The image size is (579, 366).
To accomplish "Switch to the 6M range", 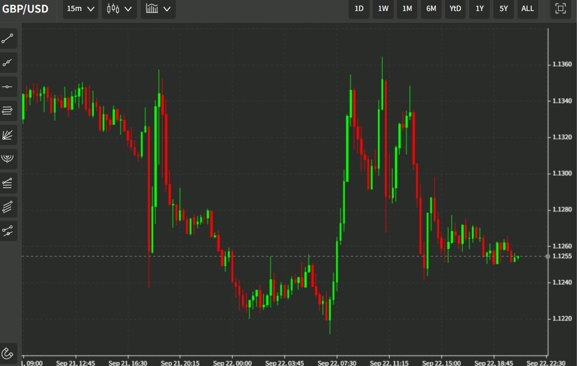I will tap(431, 8).
